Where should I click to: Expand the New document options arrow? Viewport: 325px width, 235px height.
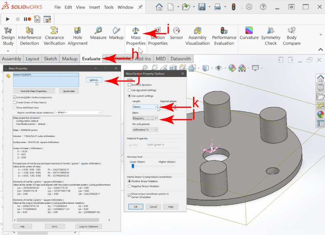coord(178,7)
